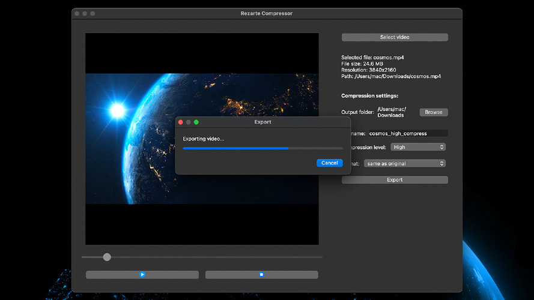This screenshot has width=534, height=300.
Task: Click the 'File size: 24.6 MB' text
Action: 362,64
